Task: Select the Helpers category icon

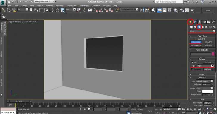Action: click(x=207, y=27)
